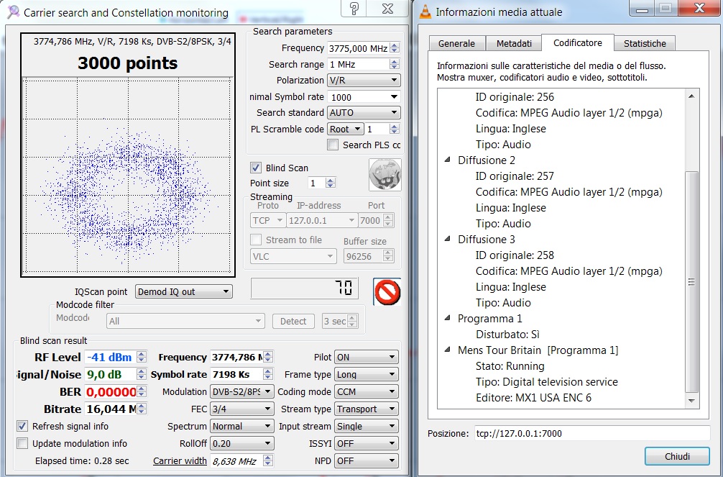This screenshot has height=477, width=723.
Task: Collapse the Mens Tour Britain tree node
Action: 447,350
